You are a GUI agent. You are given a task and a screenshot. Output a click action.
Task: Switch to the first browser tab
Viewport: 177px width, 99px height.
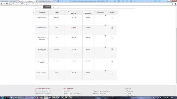(x=9, y=1)
